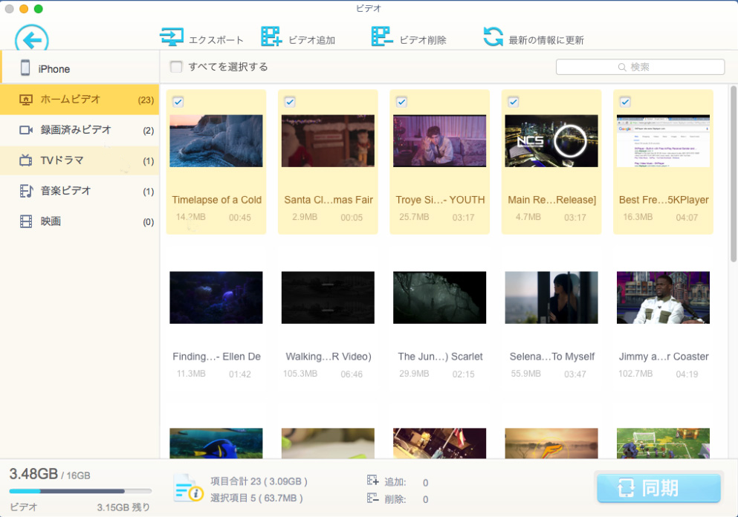The height and width of the screenshot is (517, 738).
Task: Click the 04:19 duration text
Action: click(x=687, y=374)
